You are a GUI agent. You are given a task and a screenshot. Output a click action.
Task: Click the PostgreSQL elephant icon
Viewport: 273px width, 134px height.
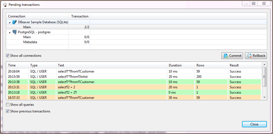click(x=15, y=32)
